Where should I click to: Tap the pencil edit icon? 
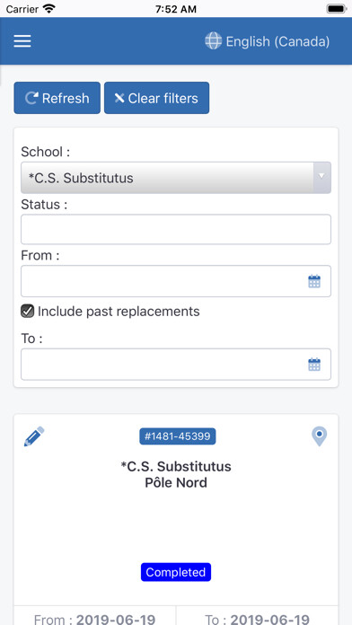click(34, 436)
